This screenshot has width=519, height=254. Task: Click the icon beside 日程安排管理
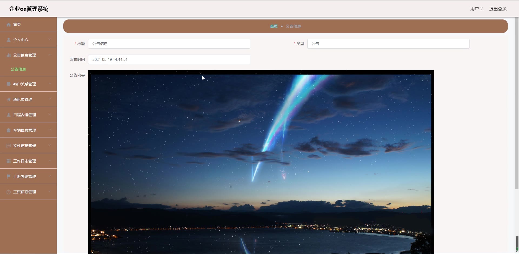pos(9,115)
